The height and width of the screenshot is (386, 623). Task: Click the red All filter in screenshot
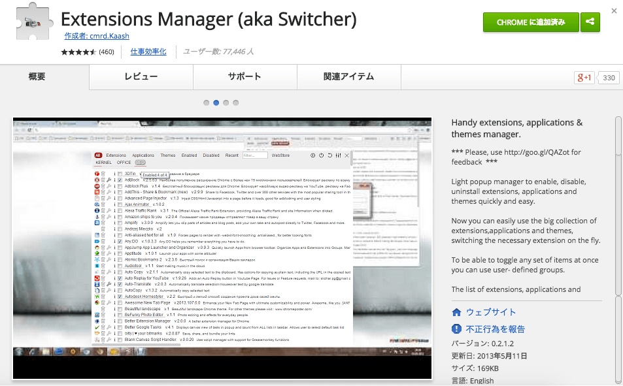tap(98, 155)
